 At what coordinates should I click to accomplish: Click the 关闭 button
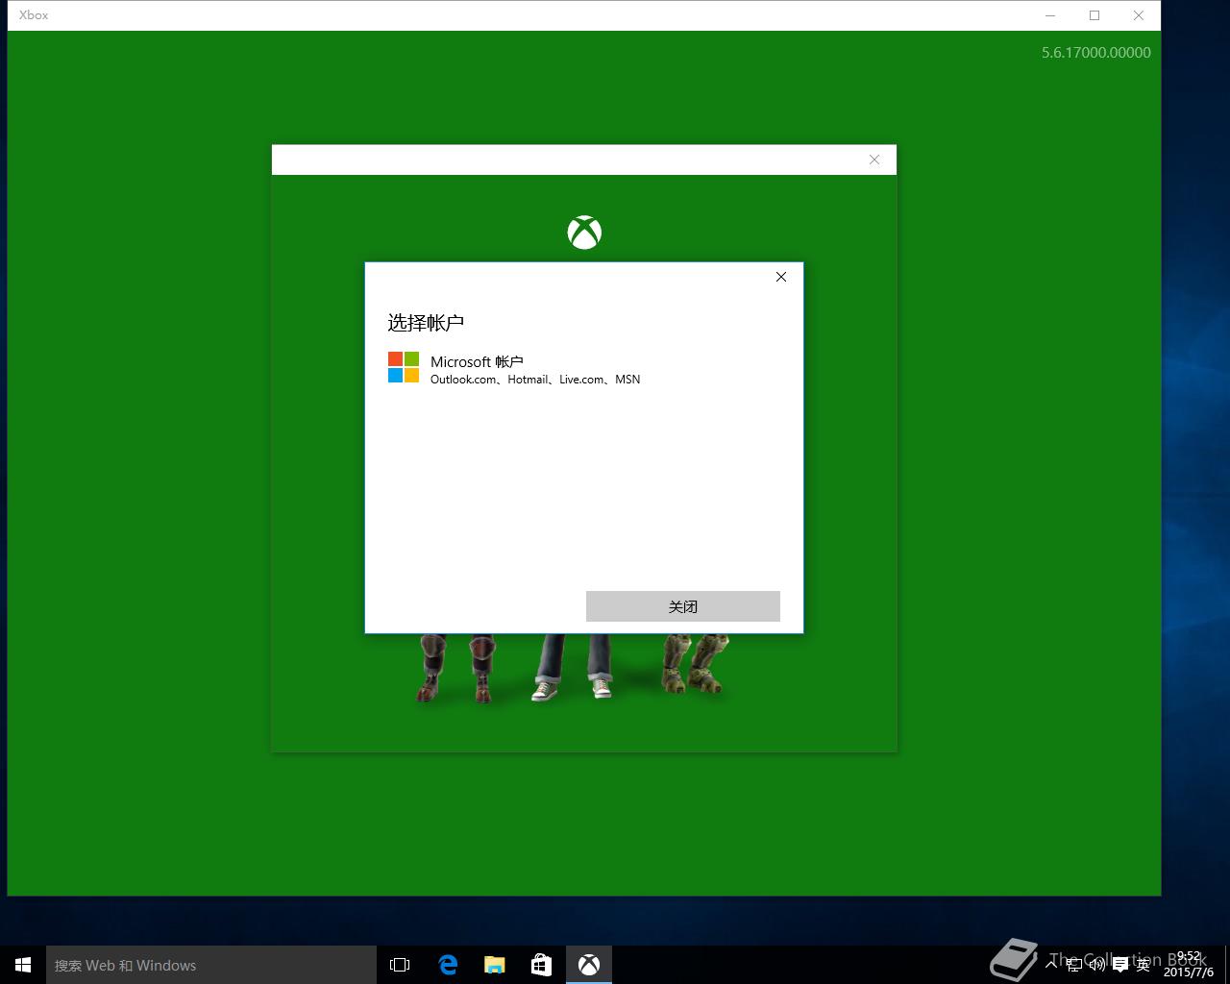683,606
